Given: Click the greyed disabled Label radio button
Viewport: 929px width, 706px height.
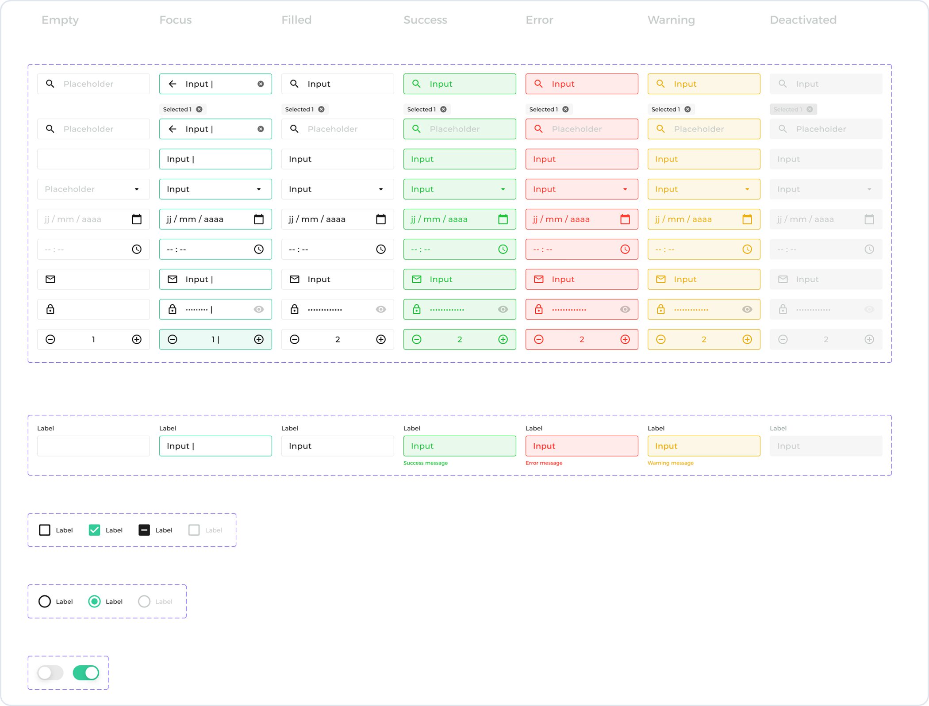Looking at the screenshot, I should pos(144,601).
